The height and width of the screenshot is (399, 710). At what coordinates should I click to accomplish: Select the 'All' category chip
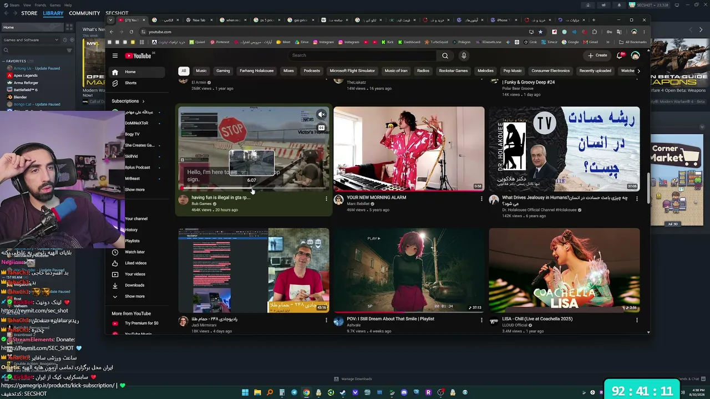tap(184, 71)
